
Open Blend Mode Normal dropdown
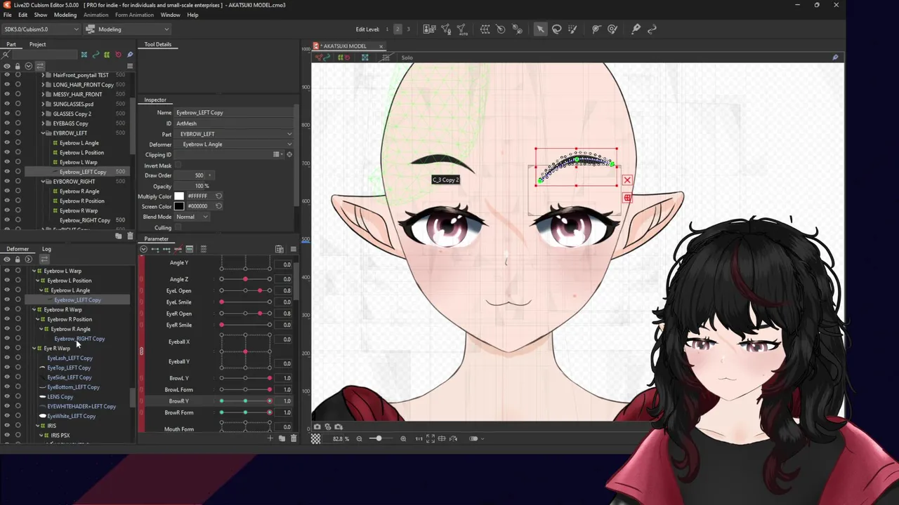click(x=192, y=217)
